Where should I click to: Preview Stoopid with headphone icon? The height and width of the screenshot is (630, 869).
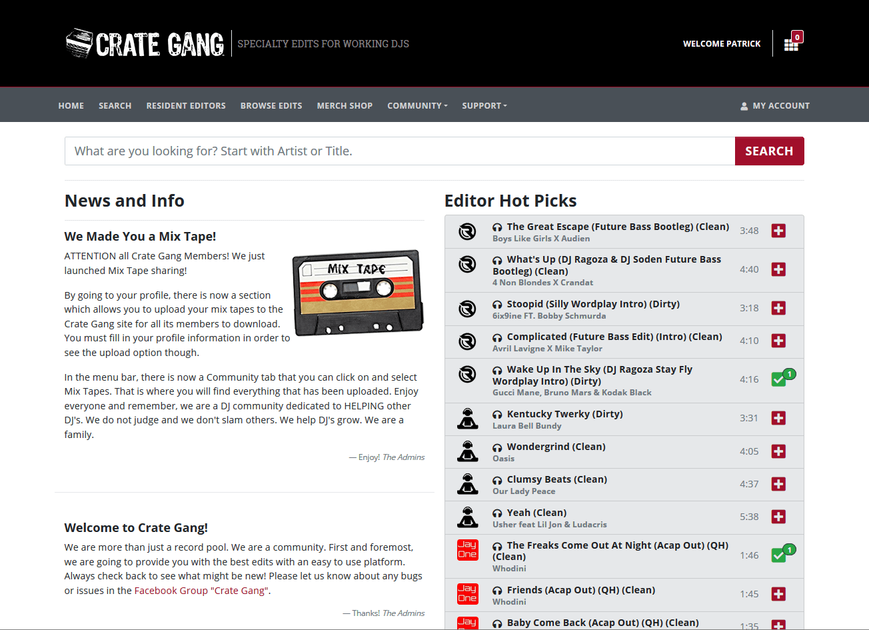coord(497,305)
